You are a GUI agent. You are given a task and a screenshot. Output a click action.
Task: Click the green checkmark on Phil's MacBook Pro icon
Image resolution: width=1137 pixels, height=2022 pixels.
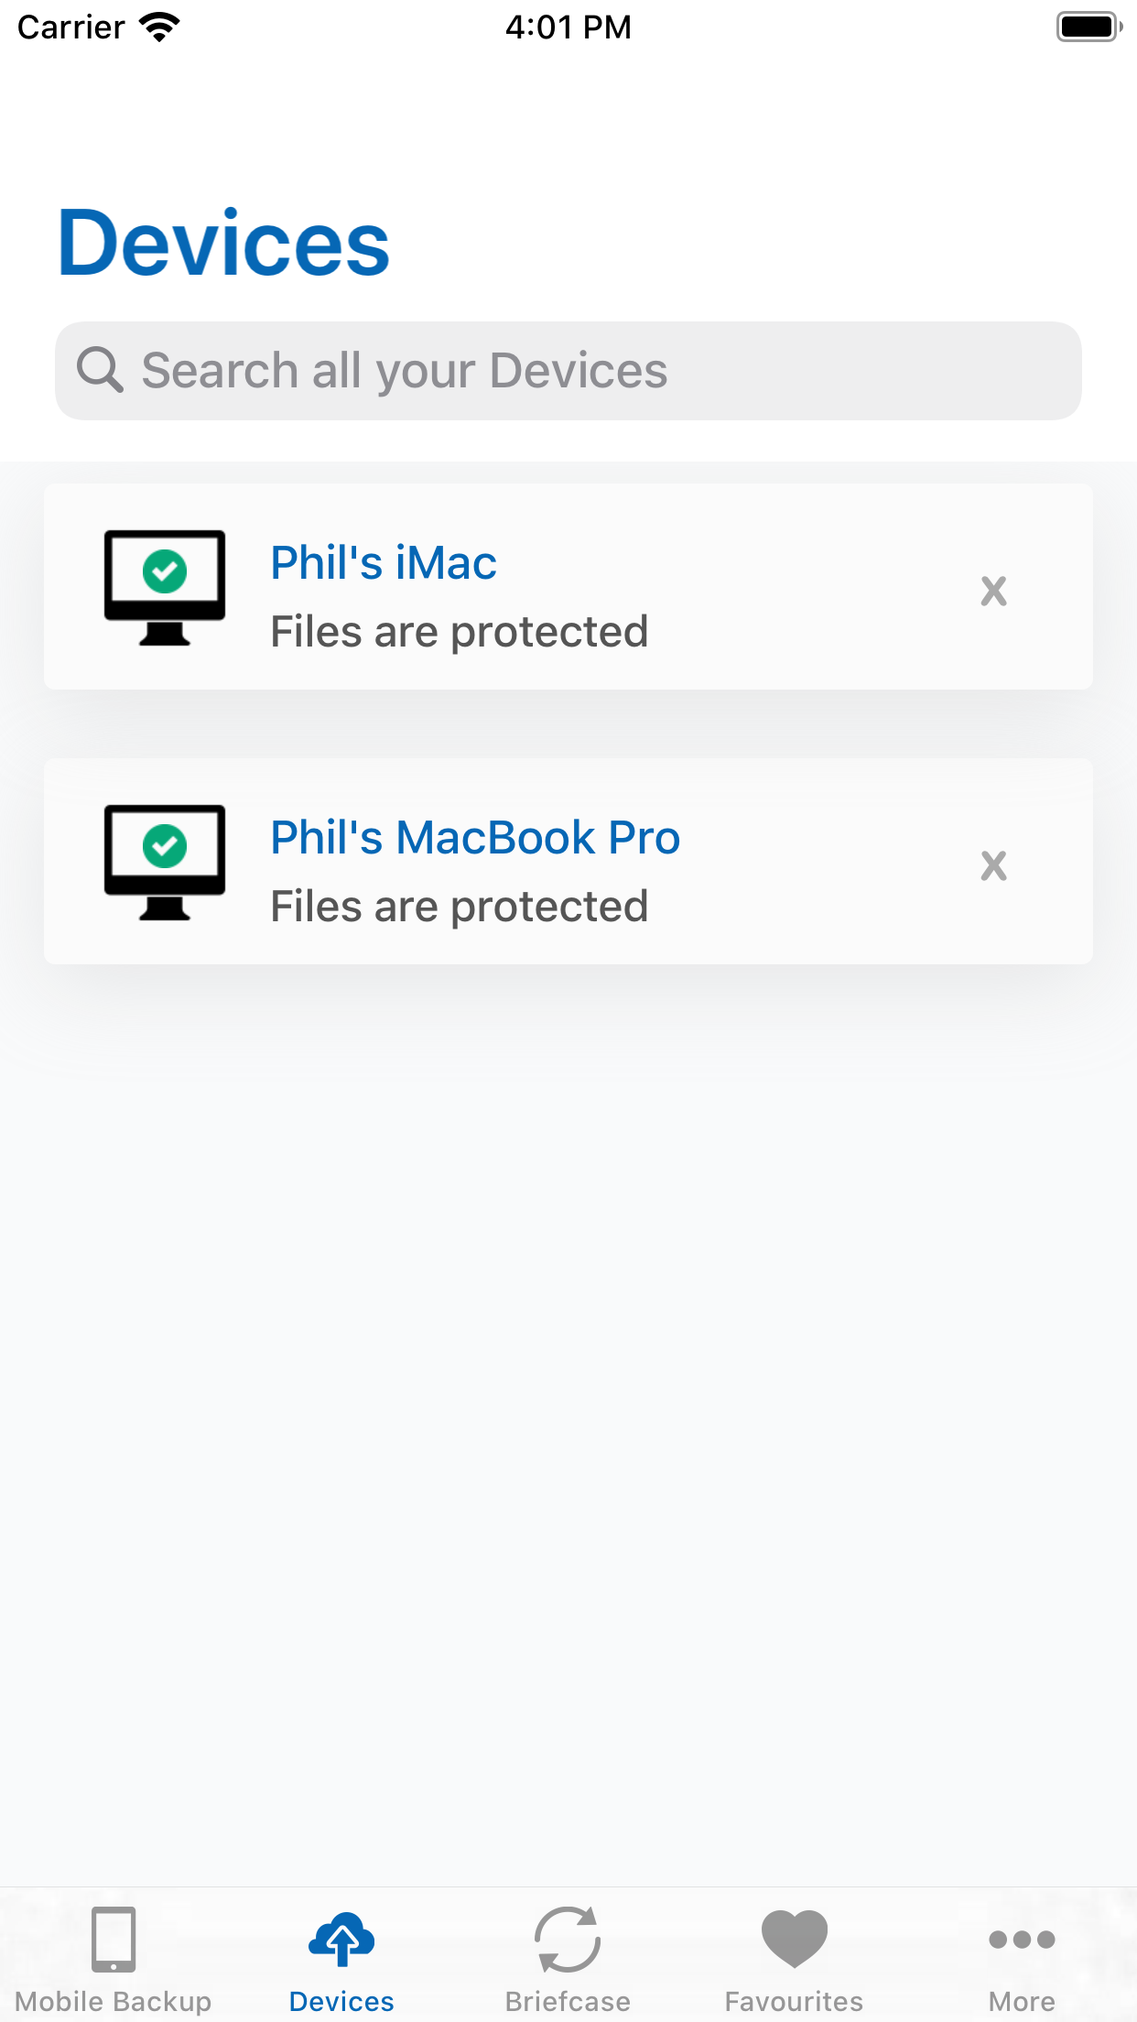[x=166, y=844]
